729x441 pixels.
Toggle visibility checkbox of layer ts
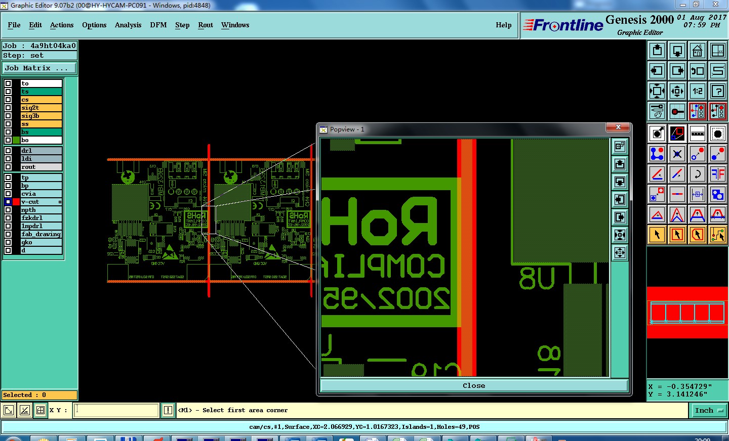[x=8, y=92]
